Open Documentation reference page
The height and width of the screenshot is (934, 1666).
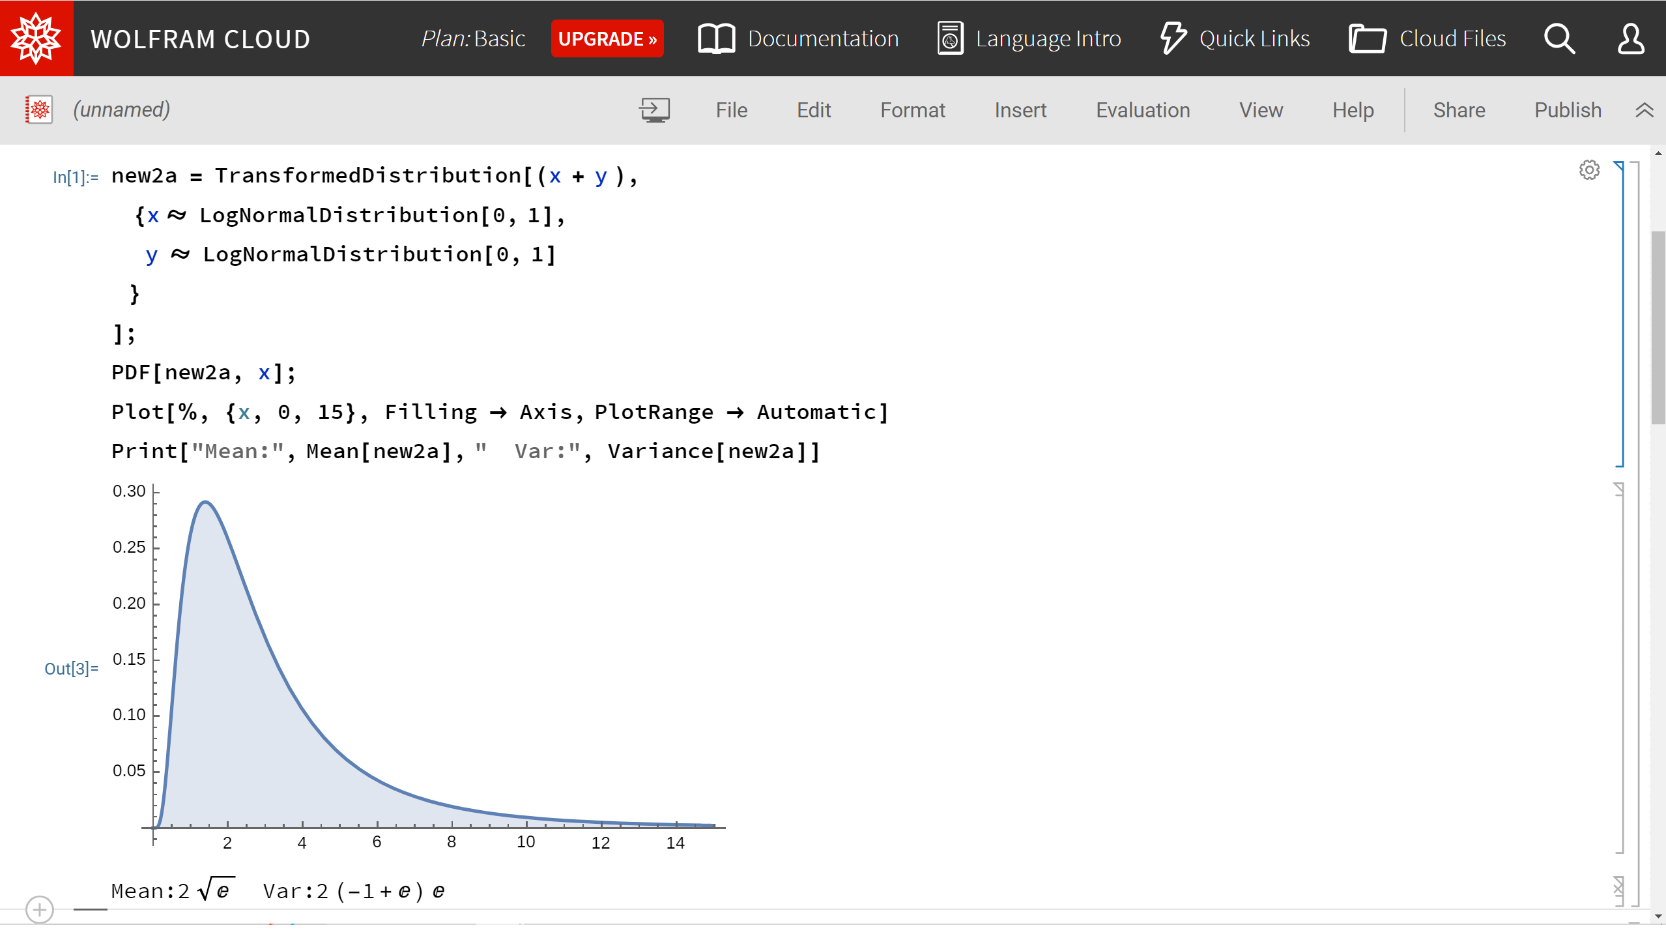pos(801,38)
